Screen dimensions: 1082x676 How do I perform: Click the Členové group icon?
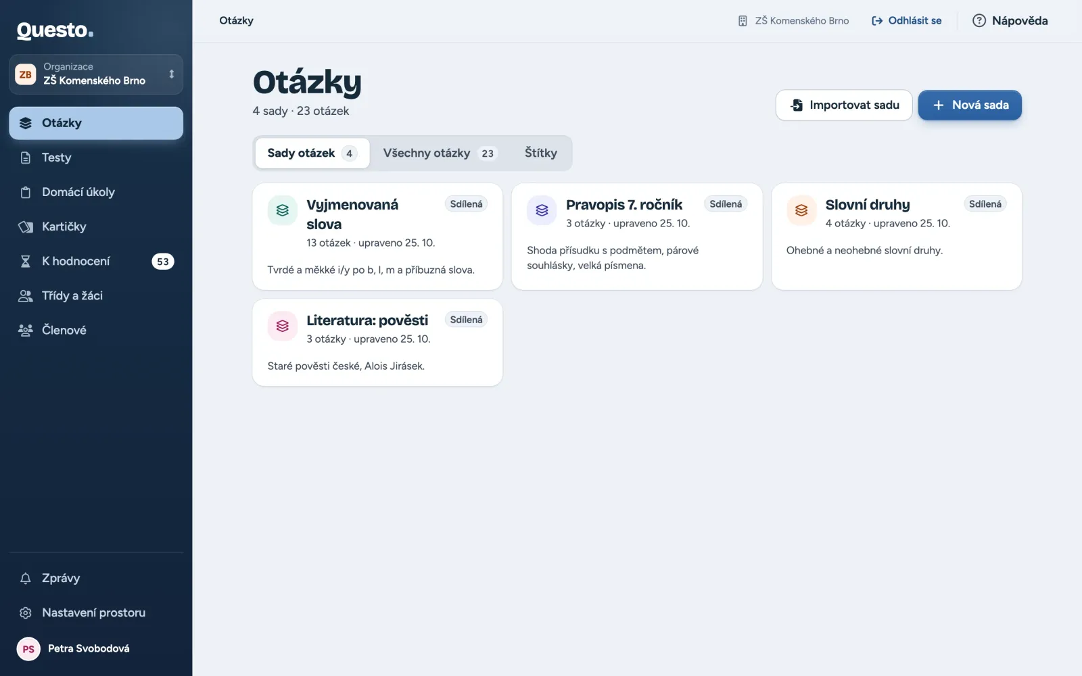coord(26,330)
